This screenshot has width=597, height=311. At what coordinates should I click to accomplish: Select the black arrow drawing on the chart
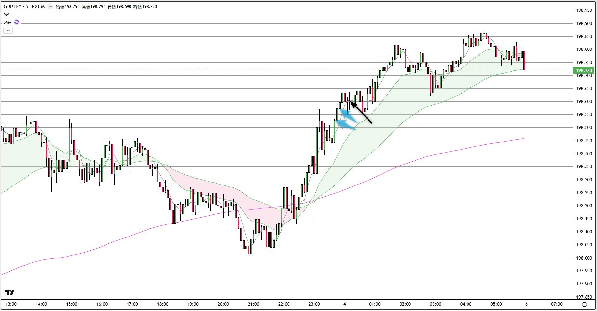tap(362, 113)
